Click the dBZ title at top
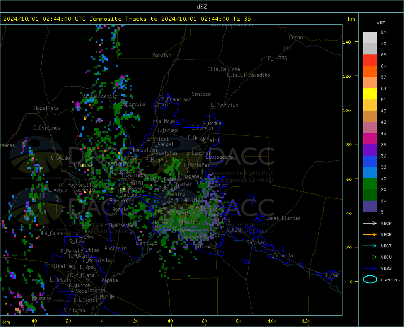Image resolution: width=404 pixels, height=327 pixels. 202,7
